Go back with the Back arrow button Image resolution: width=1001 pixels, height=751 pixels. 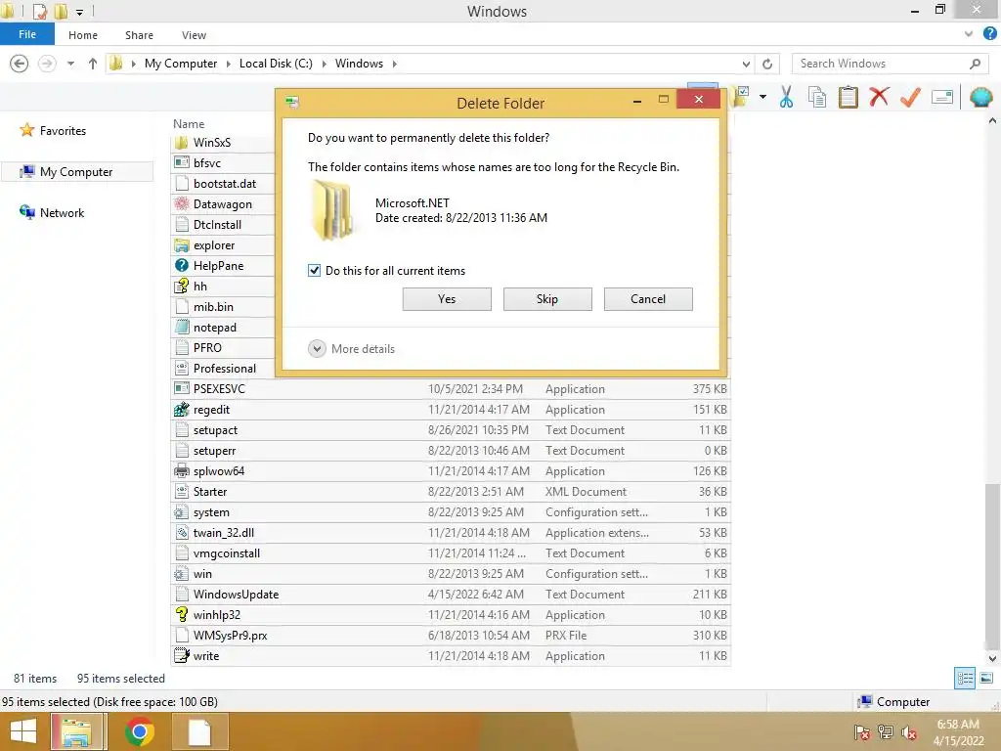coord(20,64)
